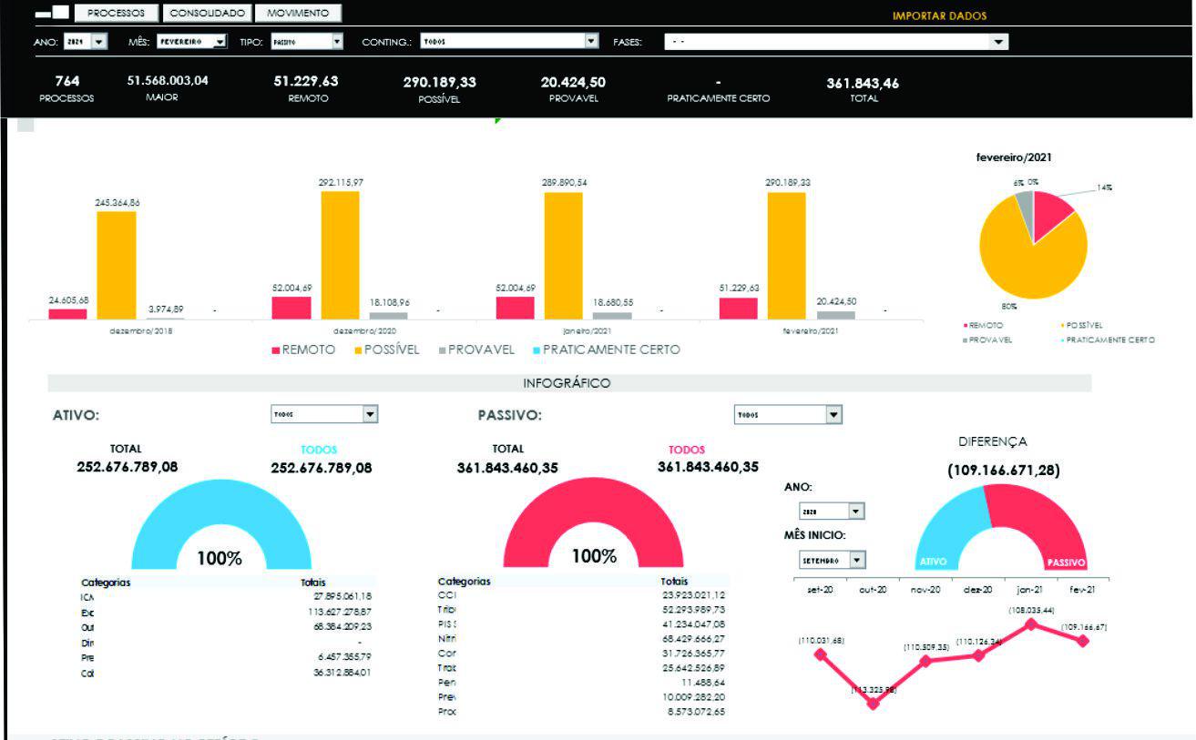Viewport: 1196px width, 740px height.
Task: Open the PROCESSOS tab
Action: (x=116, y=14)
